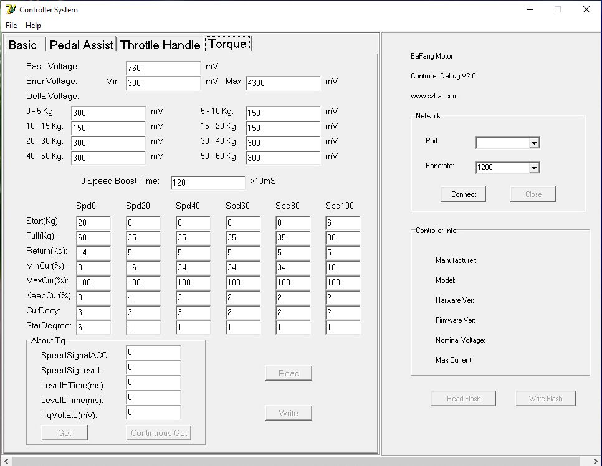Screen dimensions: 602x466
Task: Click the Controller System app icon in title bar
Action: 11,9
